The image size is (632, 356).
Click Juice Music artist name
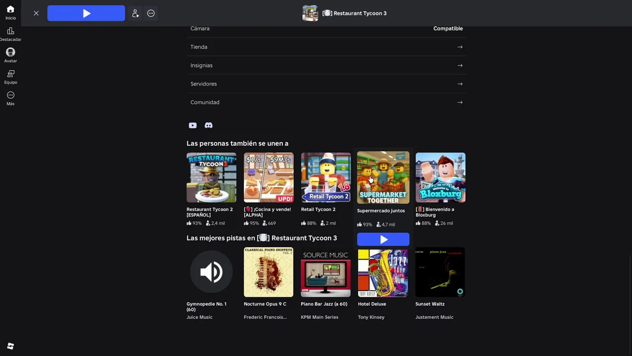click(x=199, y=317)
